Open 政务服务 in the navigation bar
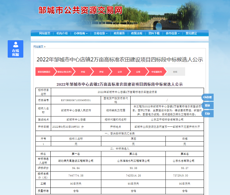Viewport: 230px width, 195px height. tap(119, 33)
